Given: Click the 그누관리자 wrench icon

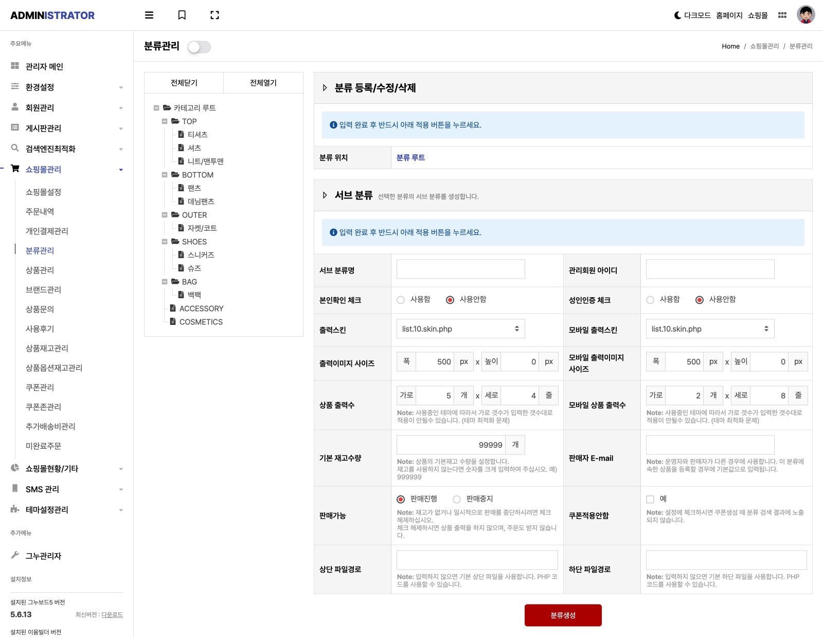Looking at the screenshot, I should (x=15, y=555).
